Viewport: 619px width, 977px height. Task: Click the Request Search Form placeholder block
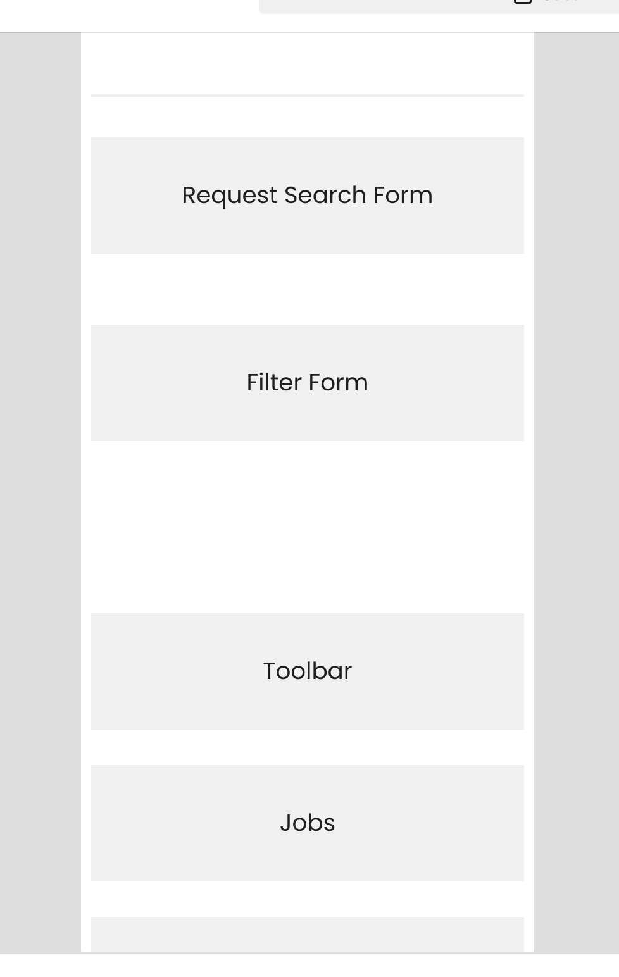click(x=307, y=196)
